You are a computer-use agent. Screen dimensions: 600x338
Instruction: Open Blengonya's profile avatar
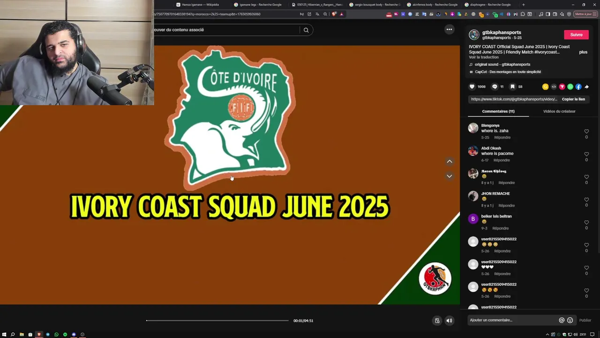click(473, 128)
